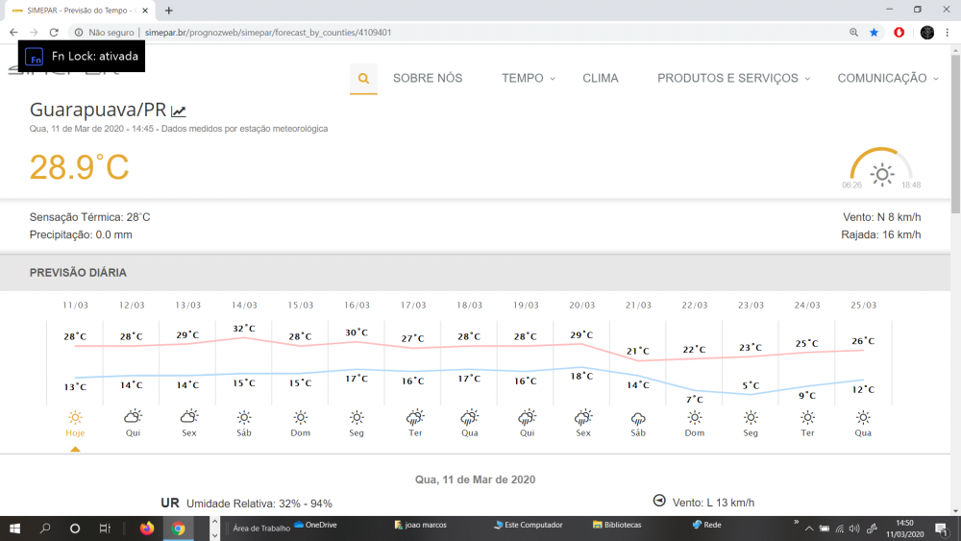
Task: Select the Hoje sunny weather icon
Action: pyautogui.click(x=75, y=417)
